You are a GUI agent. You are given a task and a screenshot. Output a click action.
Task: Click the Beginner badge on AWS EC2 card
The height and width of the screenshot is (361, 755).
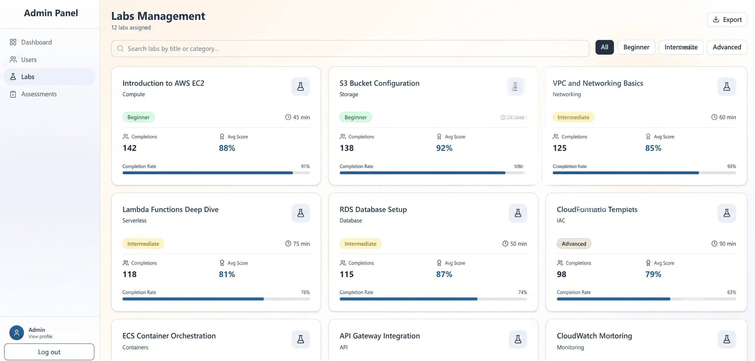pyautogui.click(x=138, y=117)
